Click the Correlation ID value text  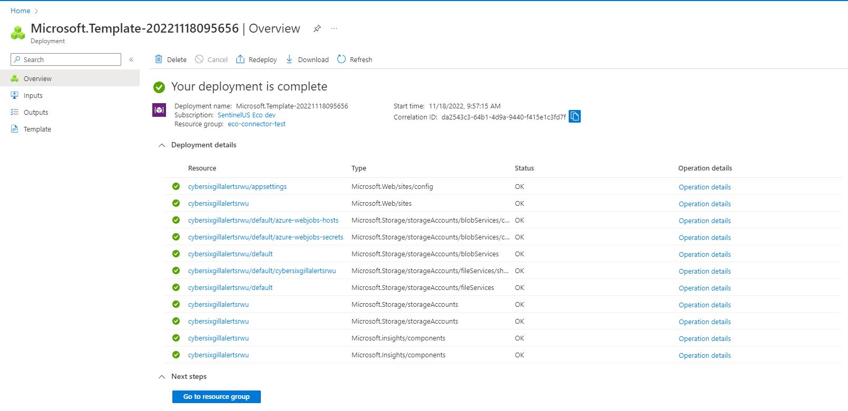[x=504, y=117]
